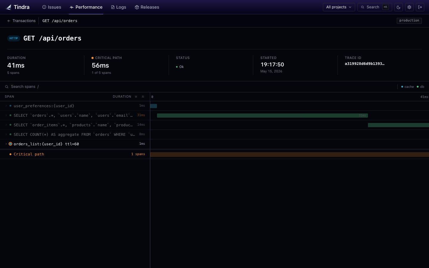This screenshot has width=429, height=268.
Task: Click the sign out icon
Action: [x=420, y=7]
